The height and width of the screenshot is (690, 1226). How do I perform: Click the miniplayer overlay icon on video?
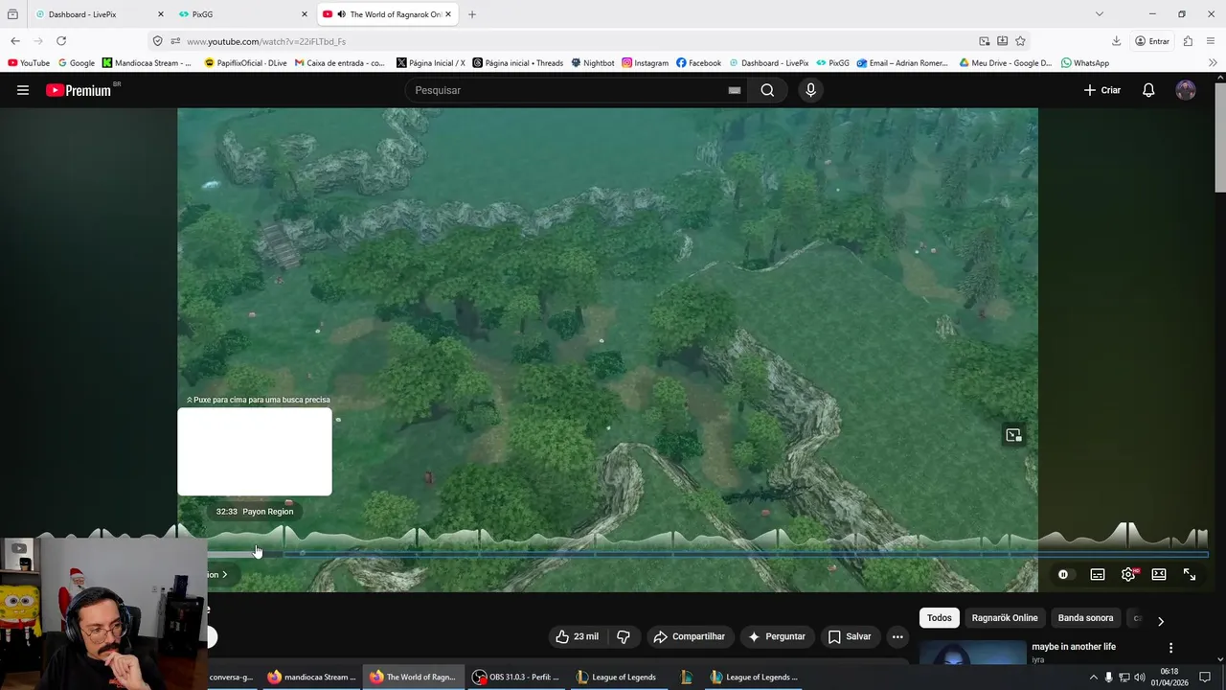pyautogui.click(x=1013, y=435)
